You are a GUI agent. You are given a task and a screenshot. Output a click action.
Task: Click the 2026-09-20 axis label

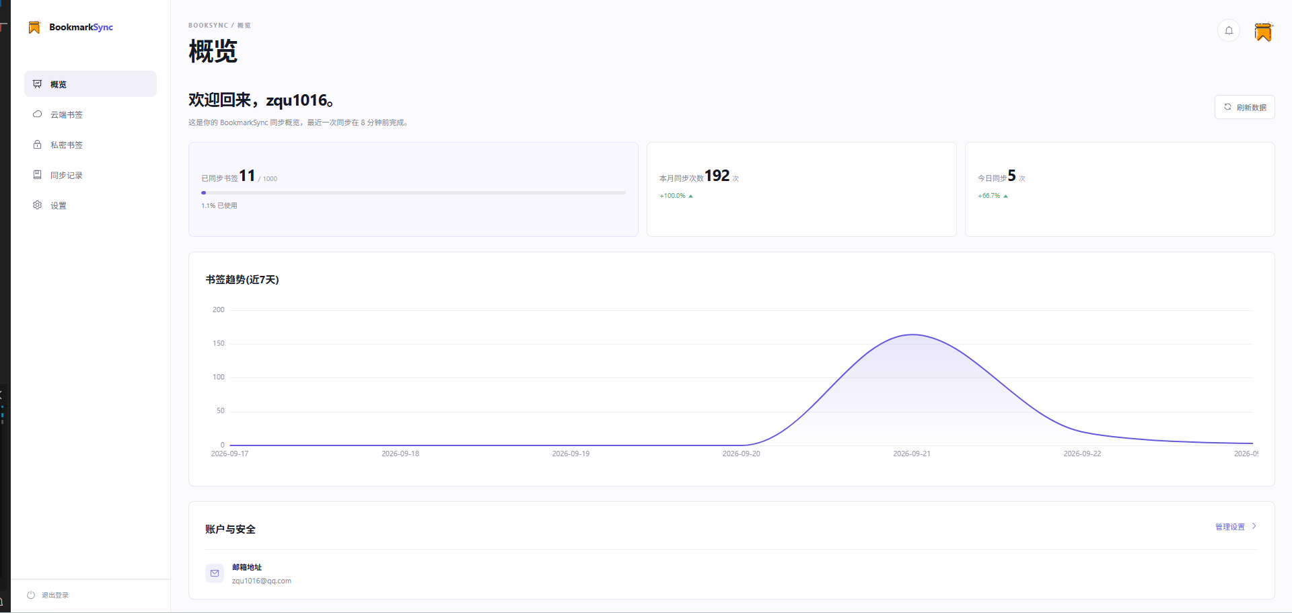pyautogui.click(x=741, y=454)
